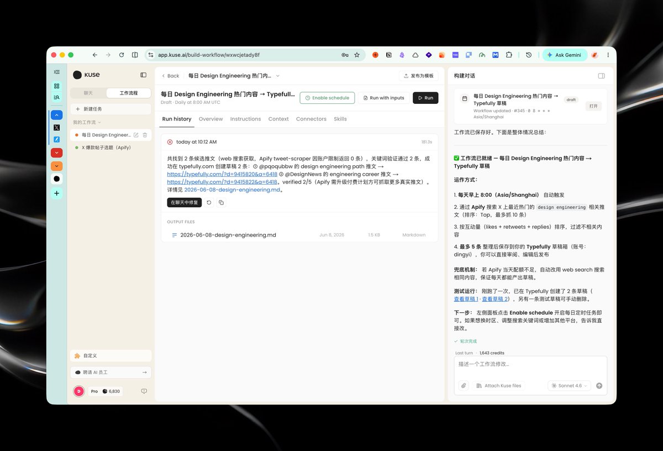The image size is (663, 451).
Task: Open the Sonnet 4.6 model selector
Action: 569,386
